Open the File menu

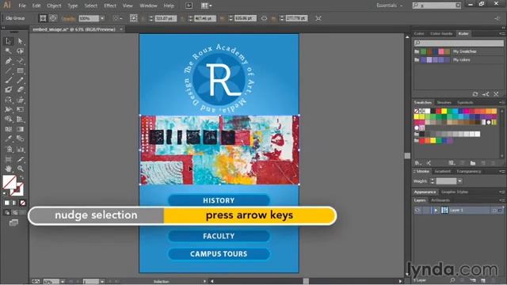[x=22, y=6]
